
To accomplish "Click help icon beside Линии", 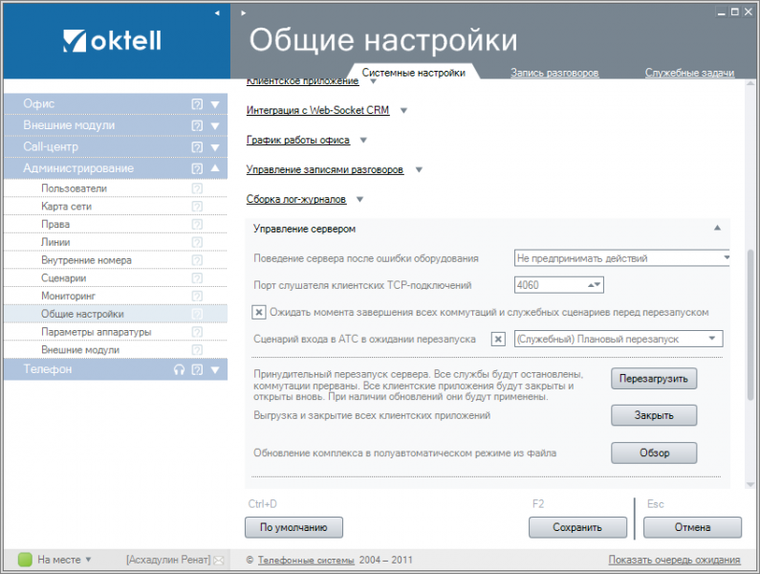I will click(x=197, y=242).
